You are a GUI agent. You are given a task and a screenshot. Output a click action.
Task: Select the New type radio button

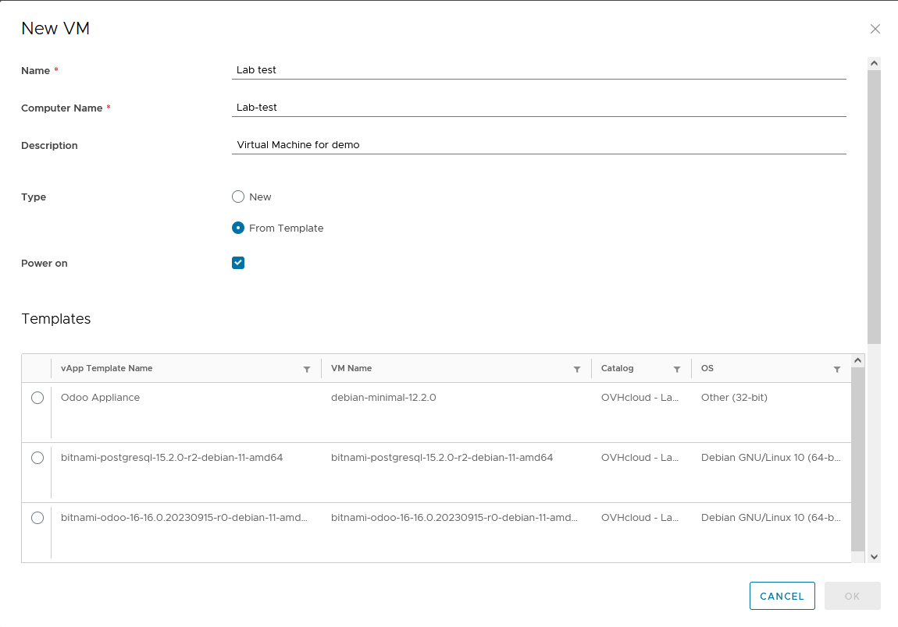tap(238, 197)
